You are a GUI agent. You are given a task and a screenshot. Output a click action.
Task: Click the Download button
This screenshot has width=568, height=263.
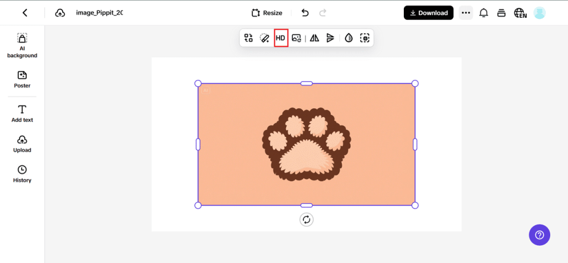[428, 13]
